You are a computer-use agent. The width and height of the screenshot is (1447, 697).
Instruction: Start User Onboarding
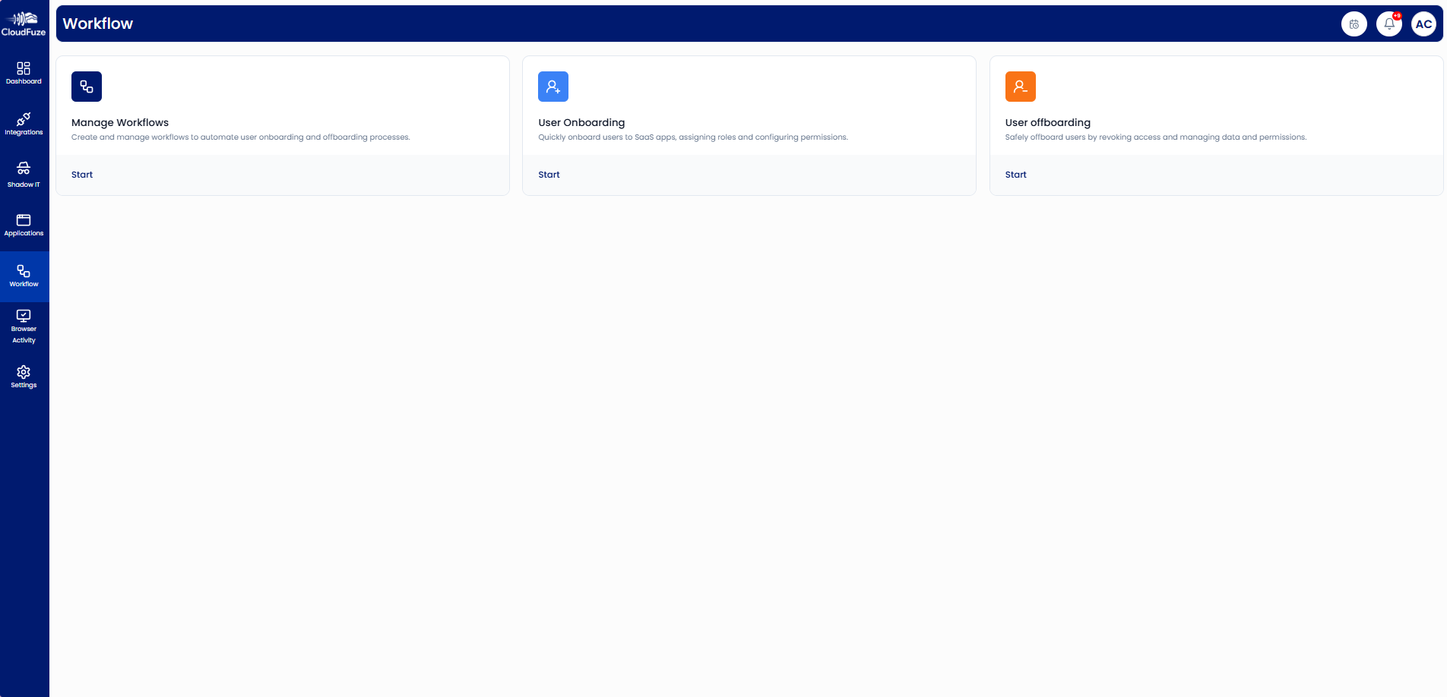point(549,175)
